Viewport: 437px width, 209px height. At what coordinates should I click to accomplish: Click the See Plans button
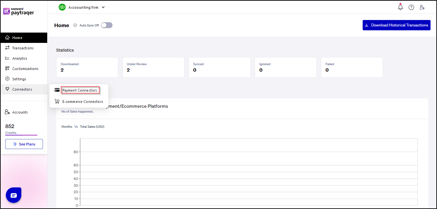(x=24, y=144)
